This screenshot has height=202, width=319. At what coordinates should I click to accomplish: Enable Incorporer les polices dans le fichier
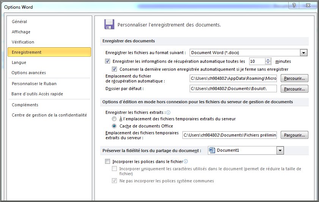(x=108, y=161)
